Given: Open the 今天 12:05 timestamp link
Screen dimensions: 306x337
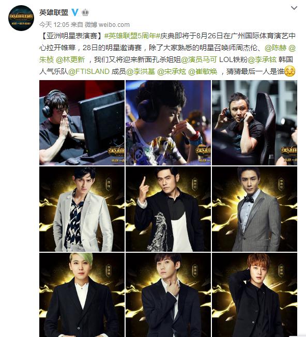Looking at the screenshot, I should [54, 24].
